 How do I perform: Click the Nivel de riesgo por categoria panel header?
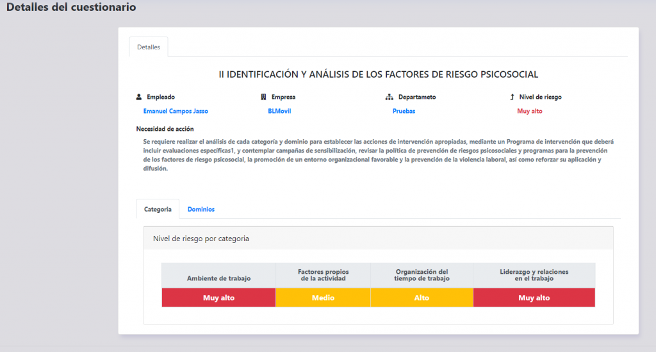378,239
